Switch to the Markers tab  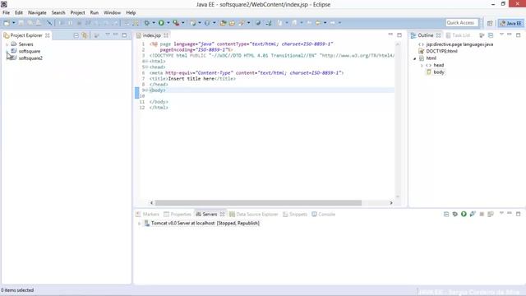coord(147,214)
